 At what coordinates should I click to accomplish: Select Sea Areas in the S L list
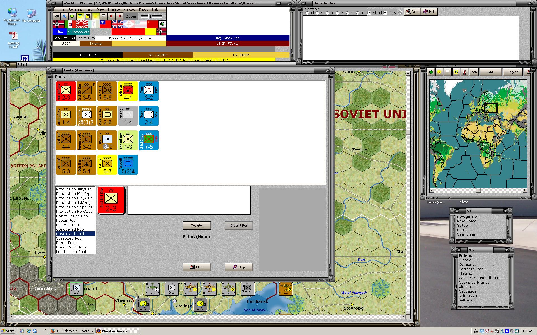[x=466, y=234]
